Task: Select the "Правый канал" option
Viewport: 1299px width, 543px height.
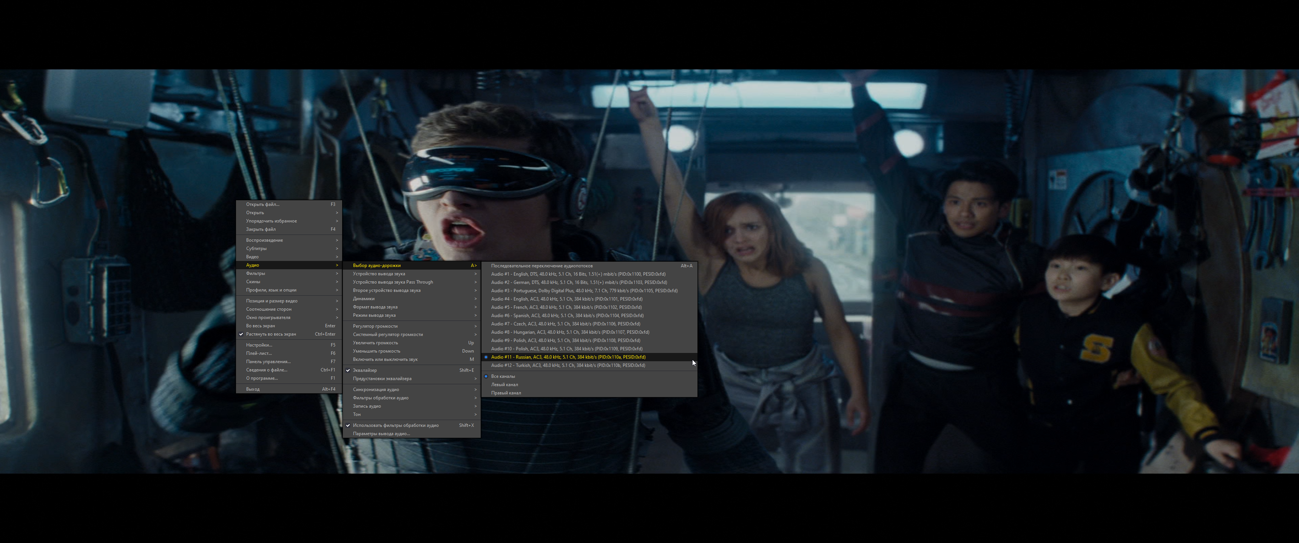Action: pyautogui.click(x=589, y=393)
